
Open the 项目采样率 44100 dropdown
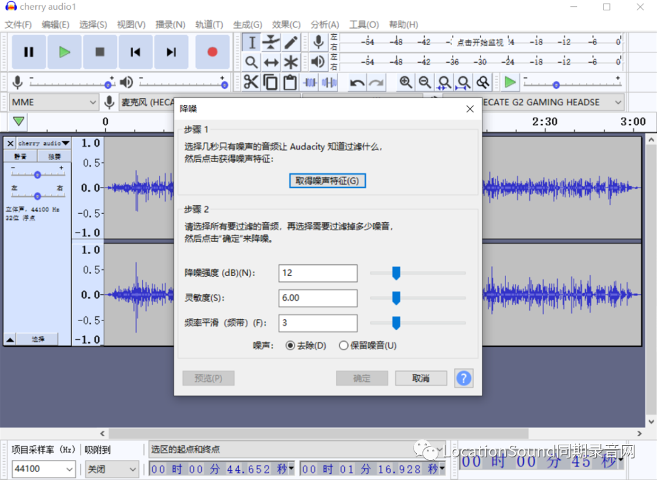(43, 468)
